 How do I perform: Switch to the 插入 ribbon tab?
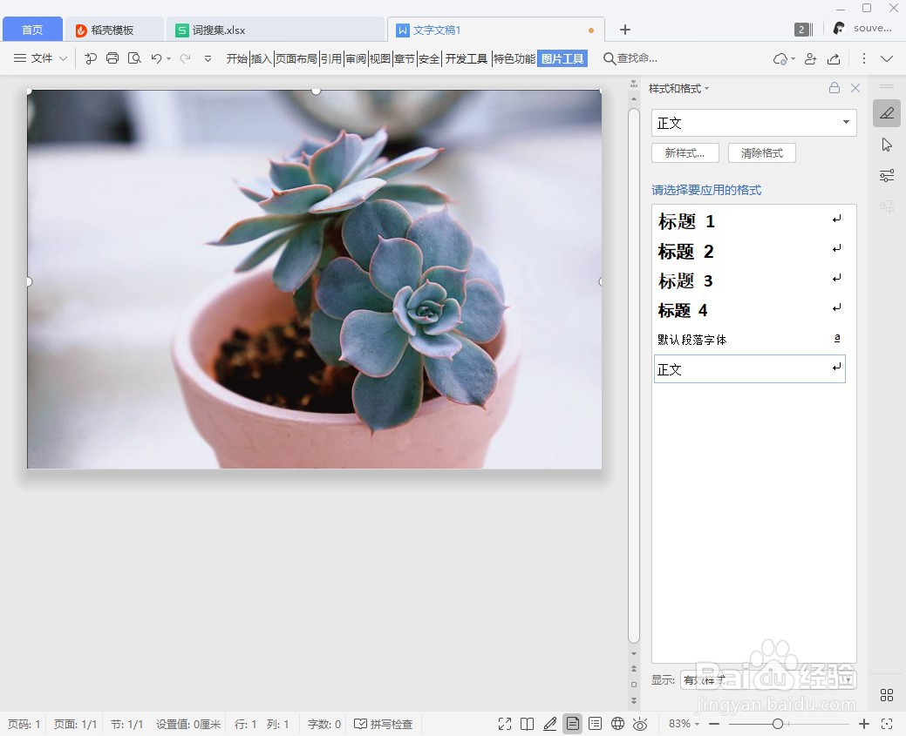coord(262,58)
